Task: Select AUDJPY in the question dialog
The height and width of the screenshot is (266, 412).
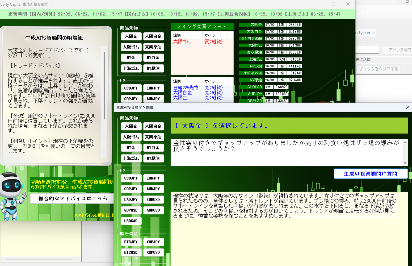Action: 153,189
